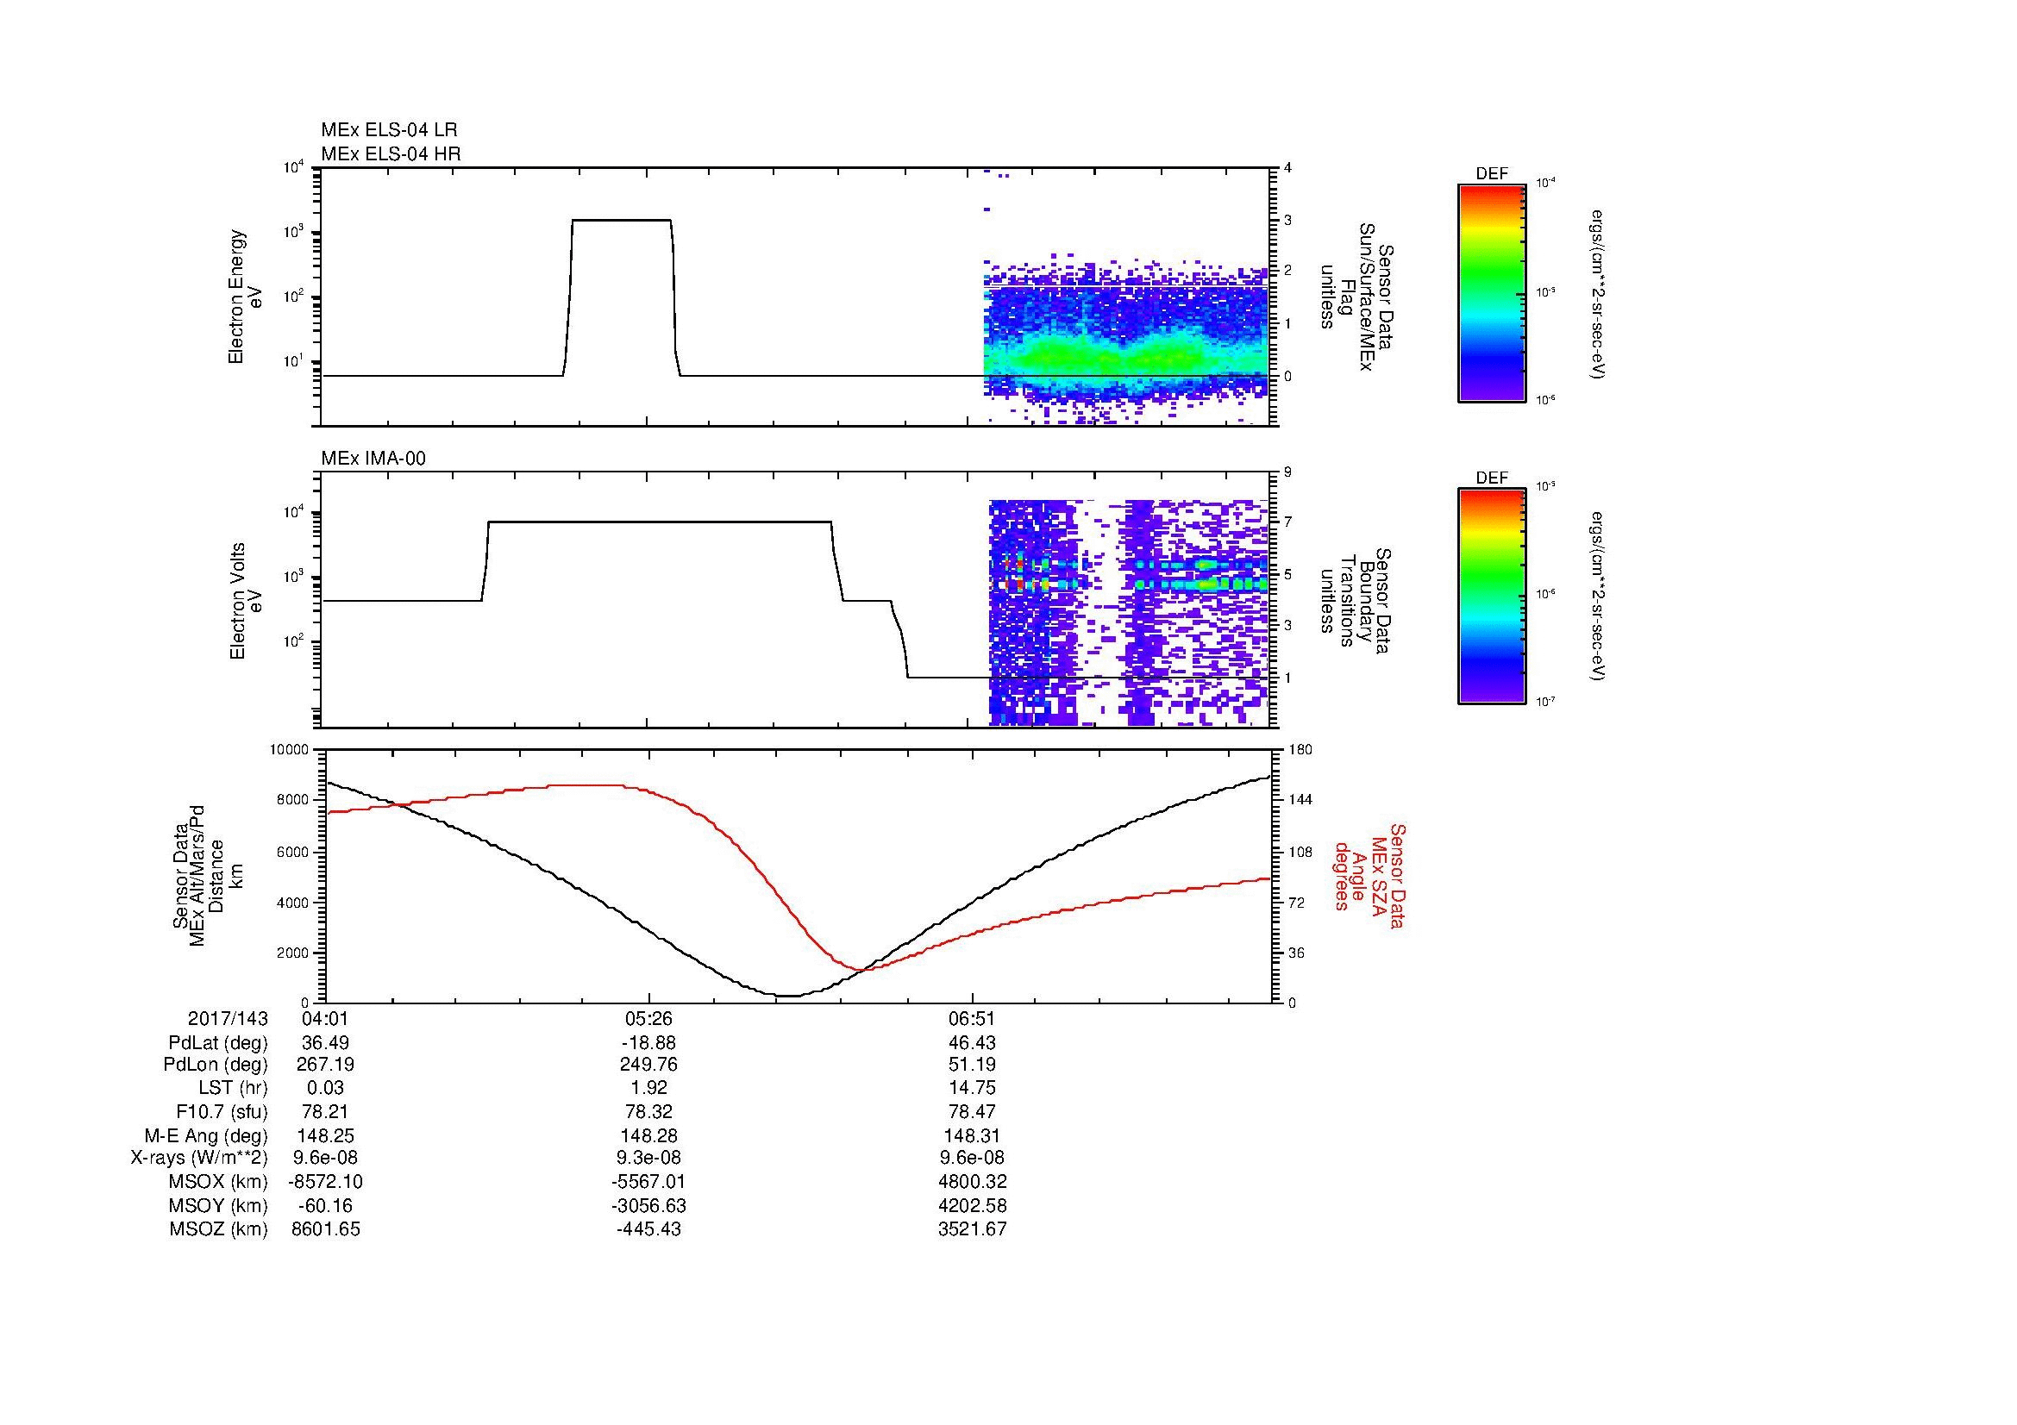Click the 05:26 time tick label
Viewport: 2017px width, 1425px height.
pos(648,1018)
